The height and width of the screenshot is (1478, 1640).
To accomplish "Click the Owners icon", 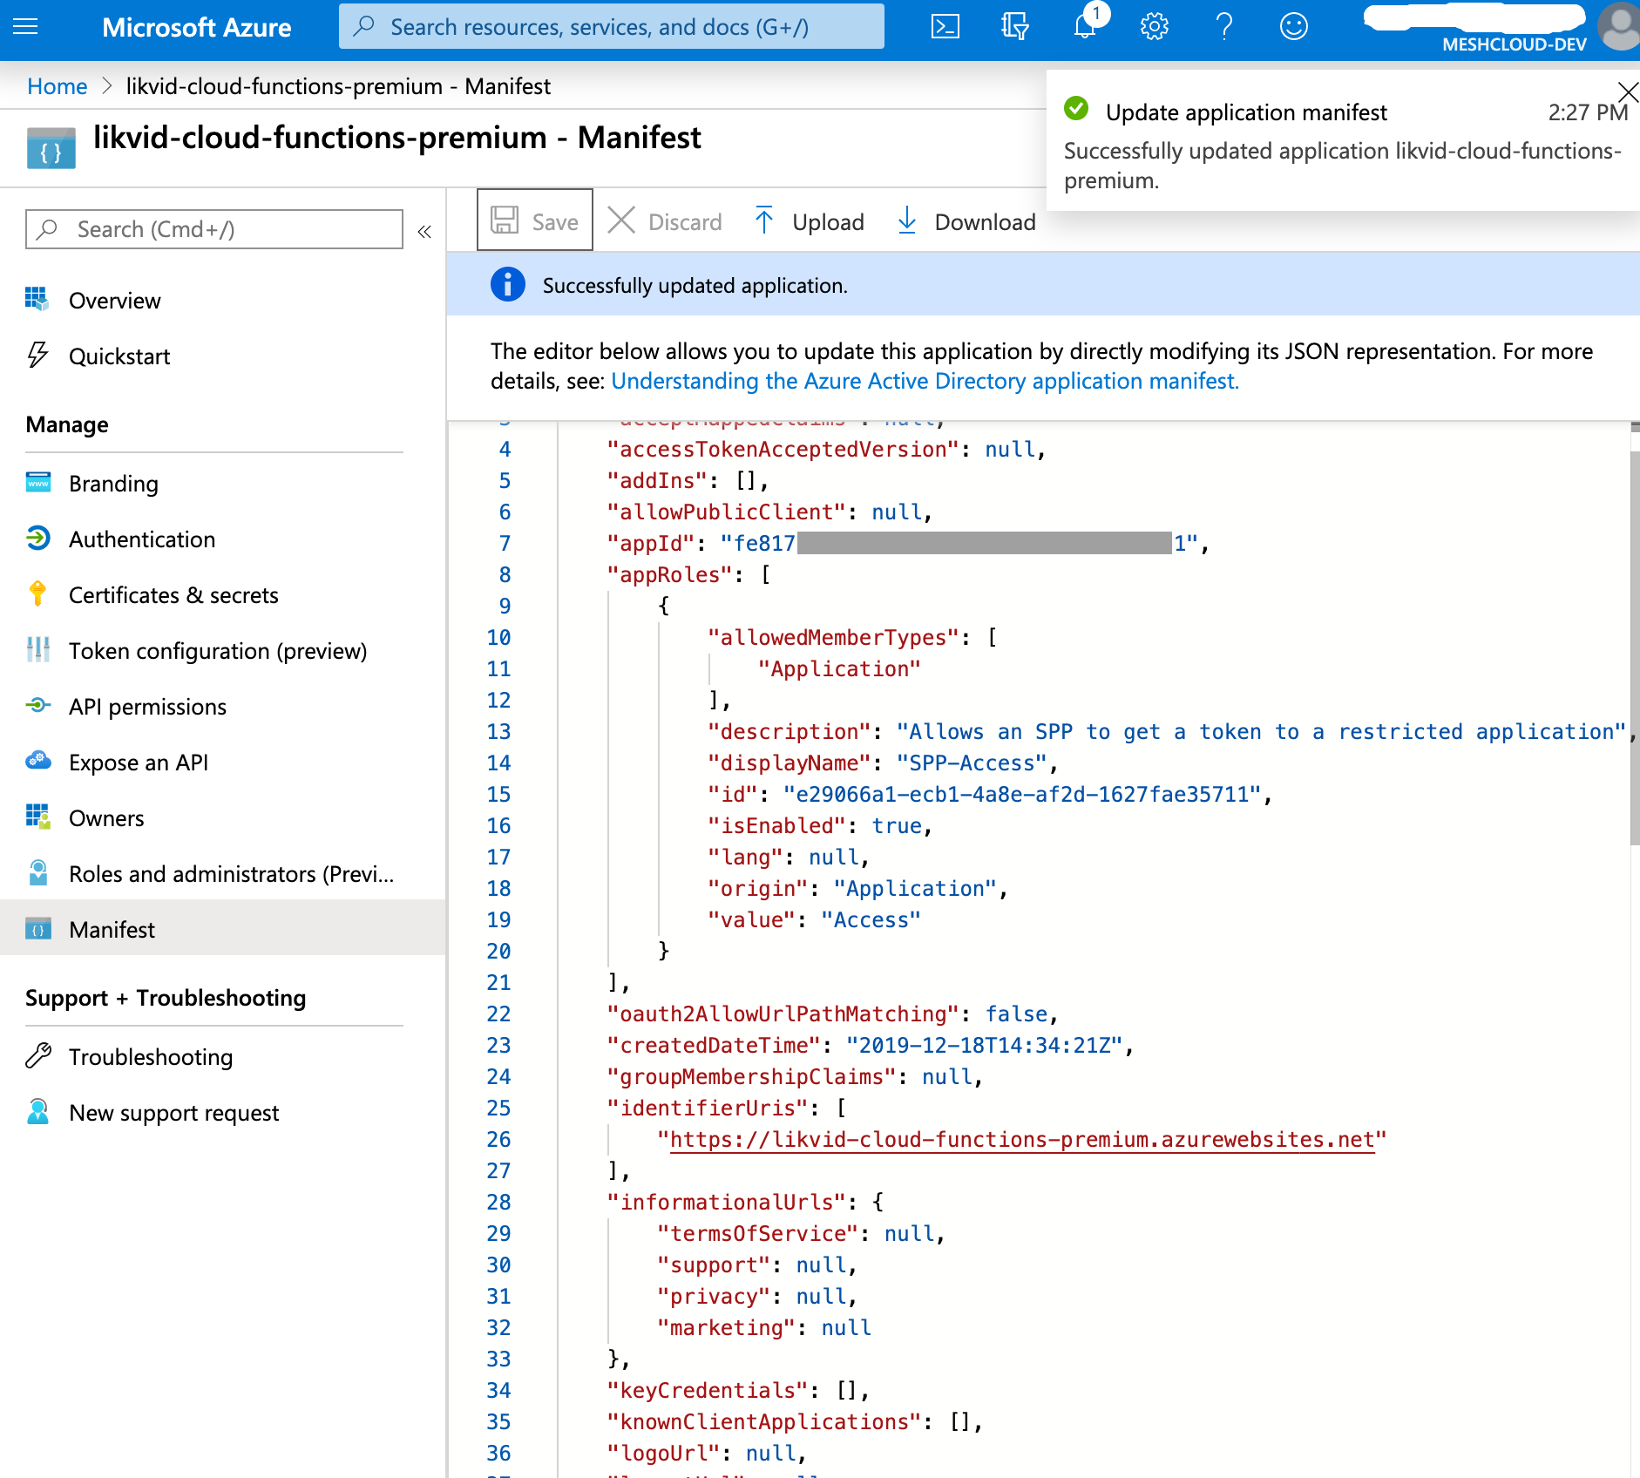I will 37,817.
